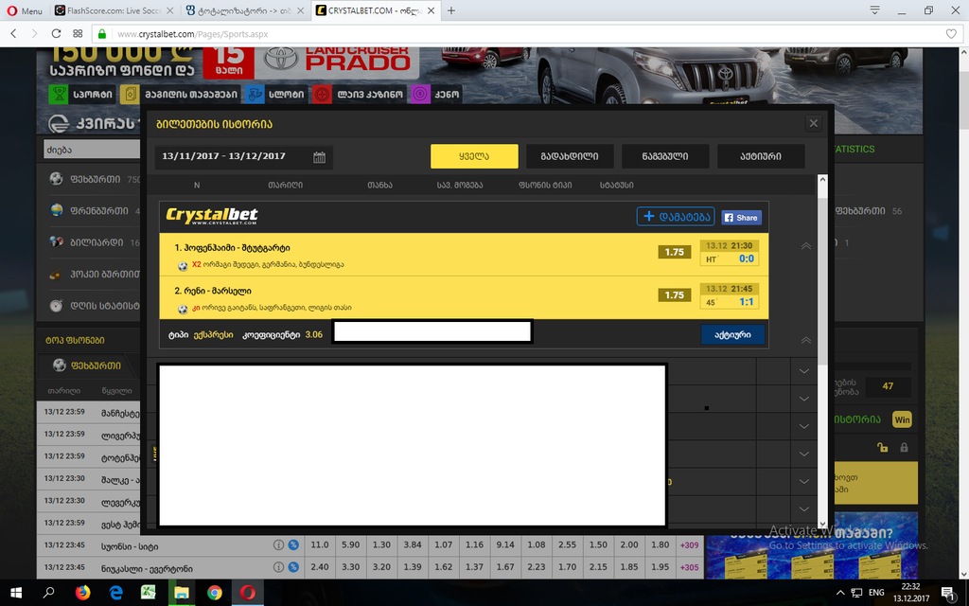Screen dimensions: 969x606
Task: Close the ბილეთების ისტორია dialog
Action: click(813, 124)
